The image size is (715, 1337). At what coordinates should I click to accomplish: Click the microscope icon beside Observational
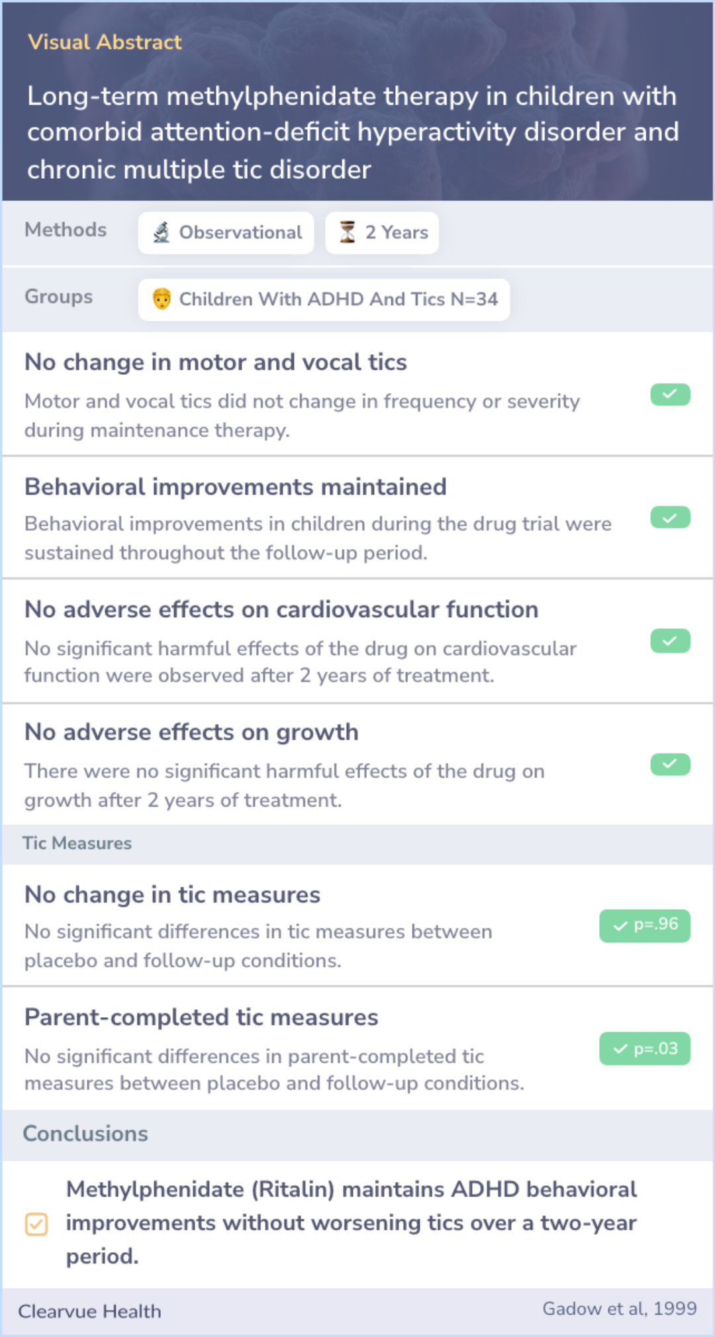(162, 232)
